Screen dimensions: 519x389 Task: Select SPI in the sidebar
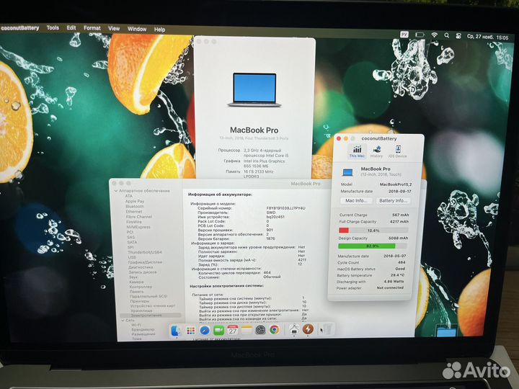[x=130, y=247]
